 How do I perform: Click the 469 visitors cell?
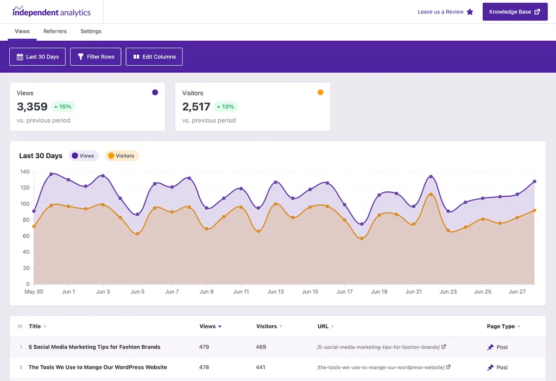point(261,347)
